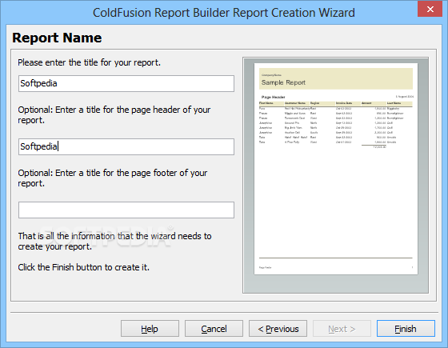Image resolution: width=448 pixels, height=348 pixels.
Task: Click the Finish button
Action: tap(406, 329)
